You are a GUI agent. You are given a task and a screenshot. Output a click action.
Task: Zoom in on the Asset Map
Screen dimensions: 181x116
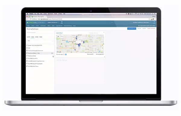[102, 48]
